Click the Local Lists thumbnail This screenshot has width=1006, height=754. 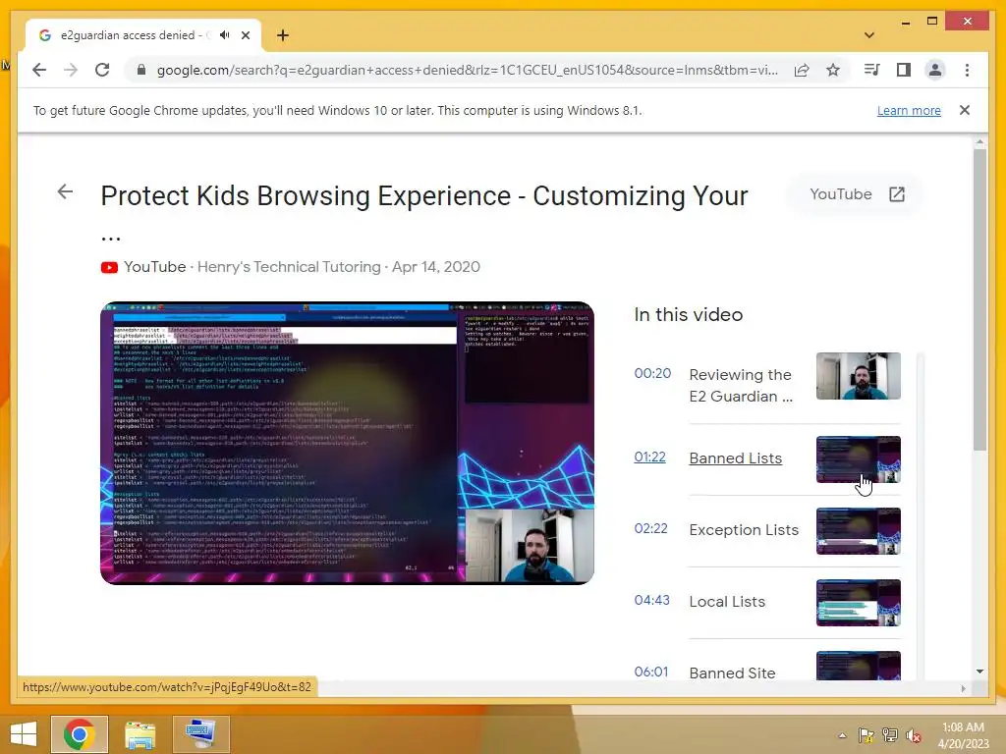[x=859, y=604]
